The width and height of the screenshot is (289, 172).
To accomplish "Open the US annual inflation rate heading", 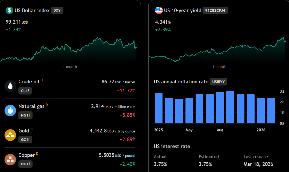I will pyautogui.click(x=181, y=81).
